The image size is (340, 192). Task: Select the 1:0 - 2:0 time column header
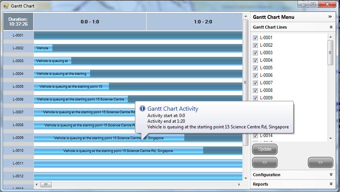pyautogui.click(x=203, y=22)
